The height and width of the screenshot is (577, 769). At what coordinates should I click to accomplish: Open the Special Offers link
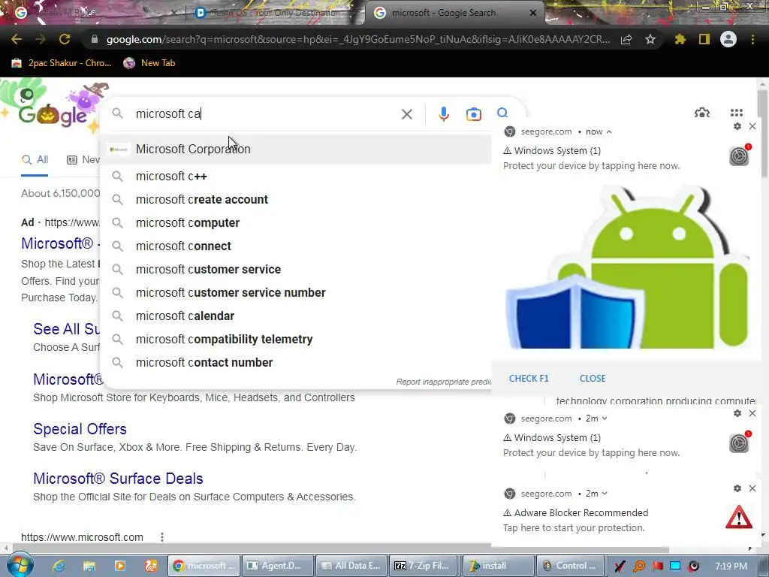pos(80,429)
